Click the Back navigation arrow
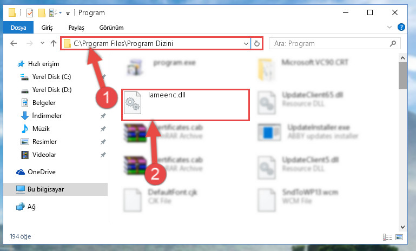This screenshot has width=416, height=251. point(14,43)
